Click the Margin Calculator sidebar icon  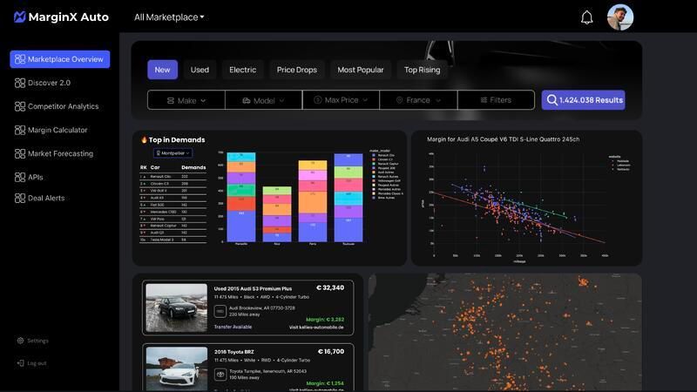[20, 130]
